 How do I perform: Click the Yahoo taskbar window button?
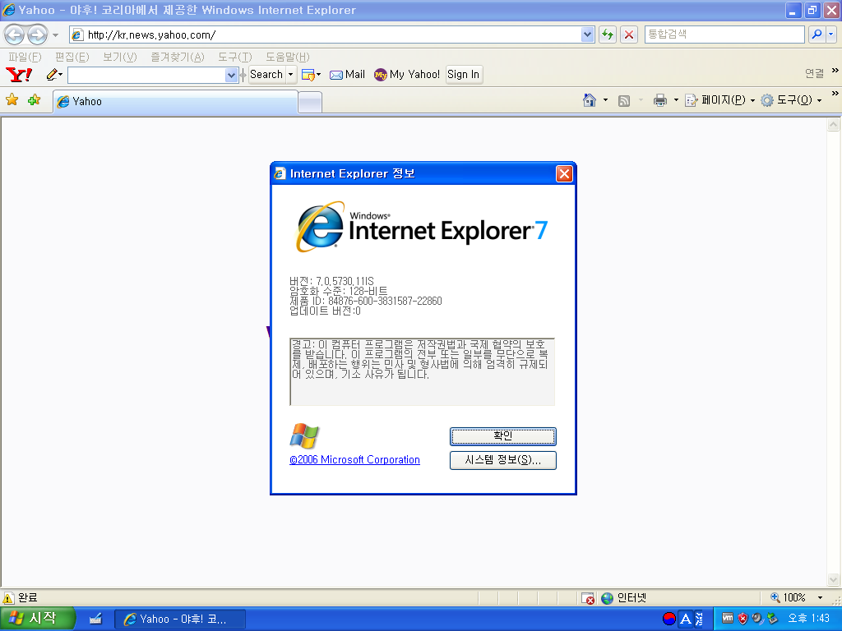click(x=180, y=619)
